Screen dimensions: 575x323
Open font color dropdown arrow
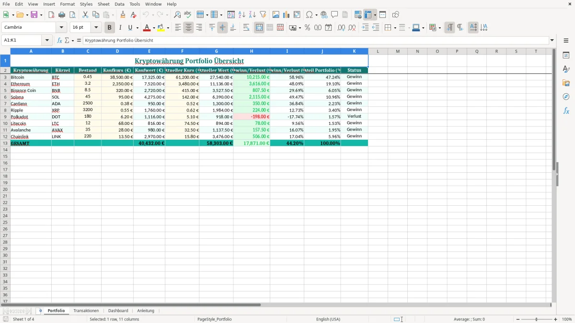(154, 28)
